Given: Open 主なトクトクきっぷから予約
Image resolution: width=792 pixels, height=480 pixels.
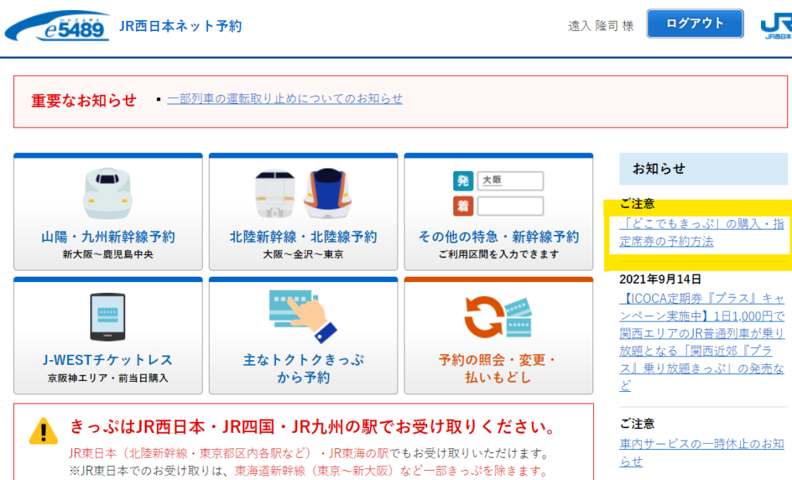Looking at the screenshot, I should click(x=303, y=335).
